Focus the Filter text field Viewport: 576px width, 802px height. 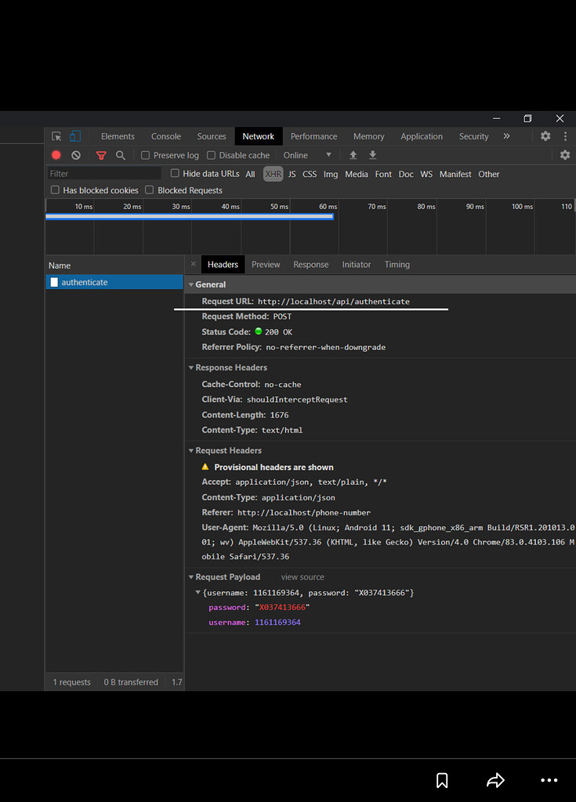104,174
